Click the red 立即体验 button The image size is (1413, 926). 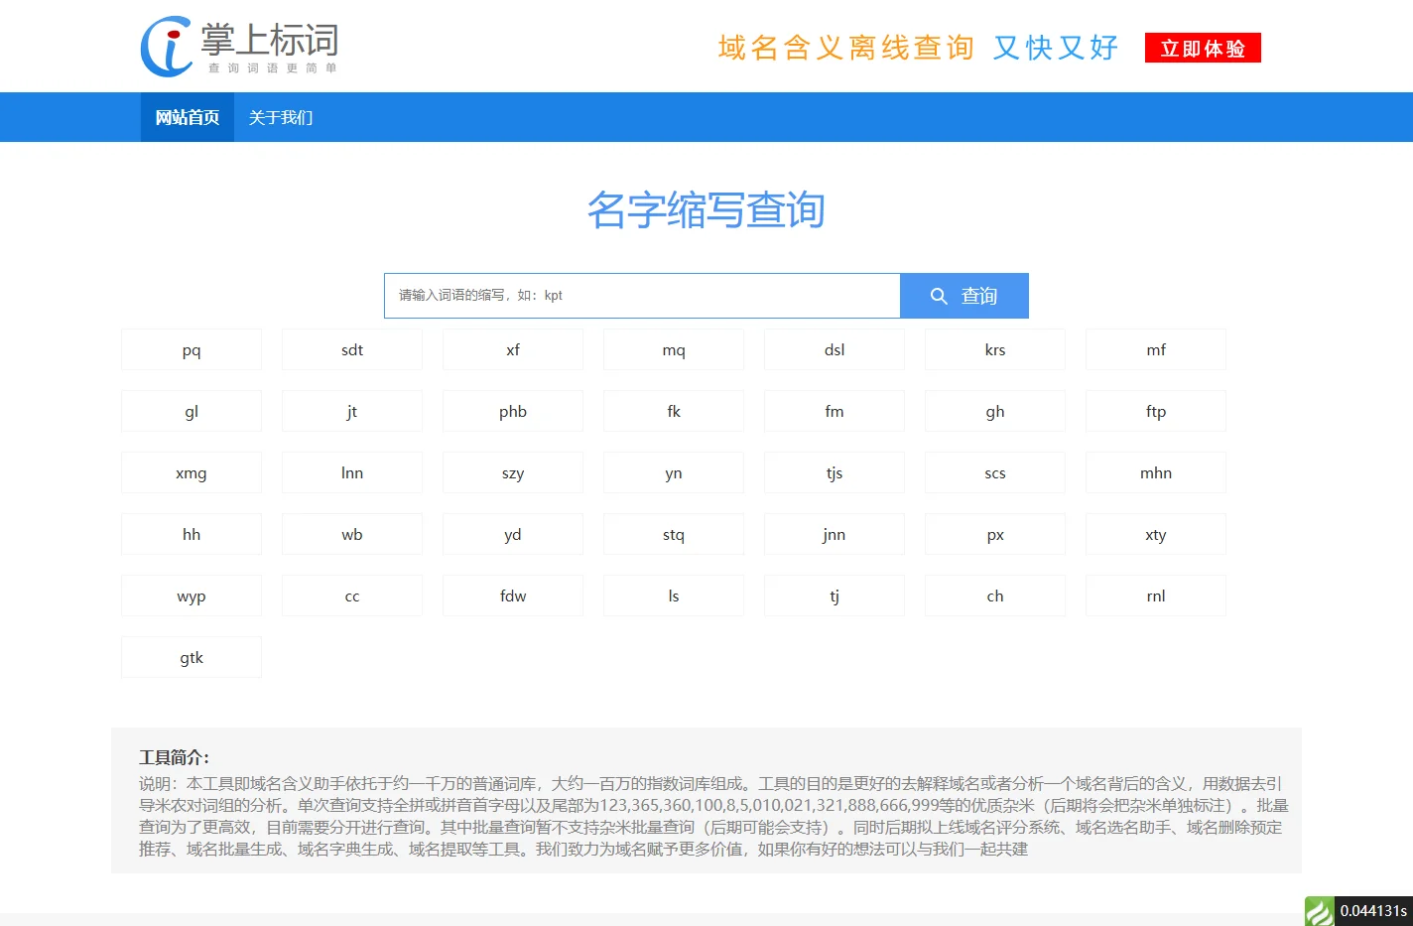1203,48
